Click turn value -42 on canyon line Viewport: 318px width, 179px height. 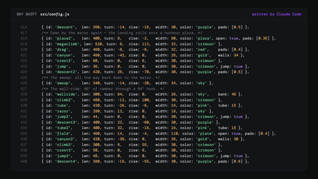(121, 55)
